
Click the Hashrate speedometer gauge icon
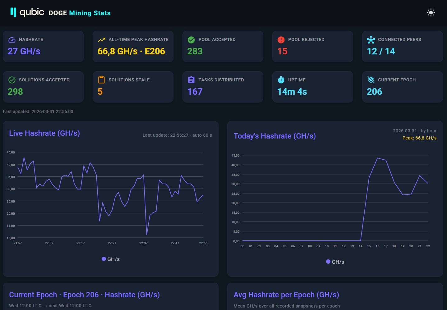pos(12,40)
